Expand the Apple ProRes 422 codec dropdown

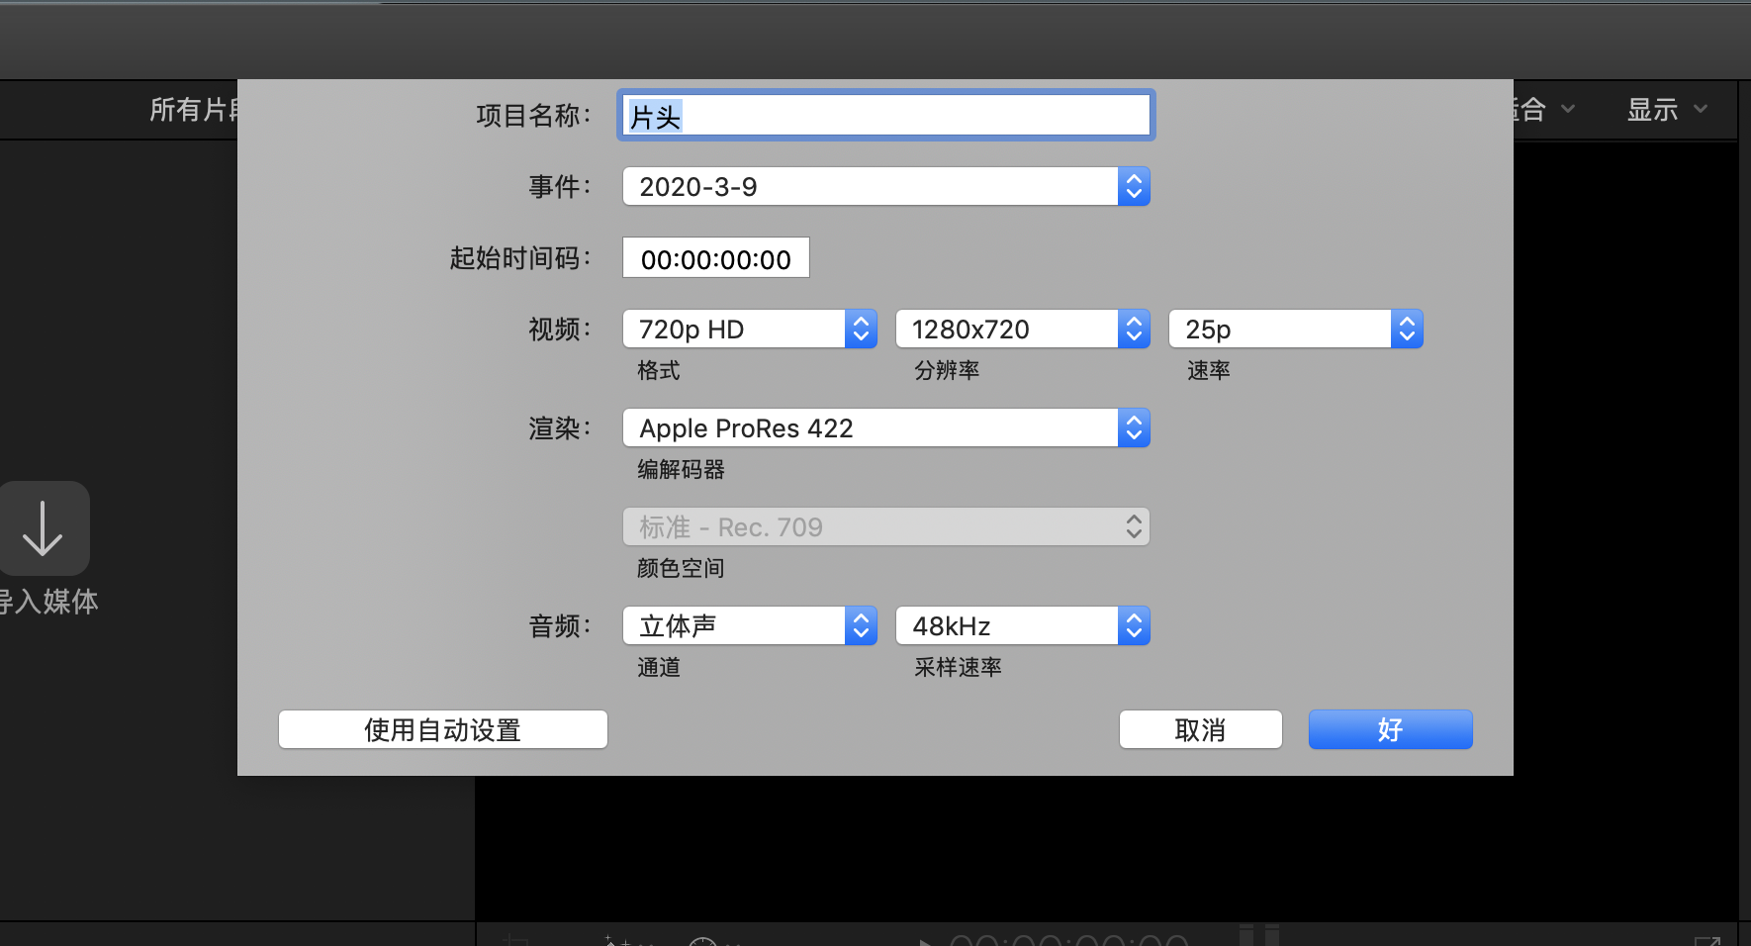point(871,428)
